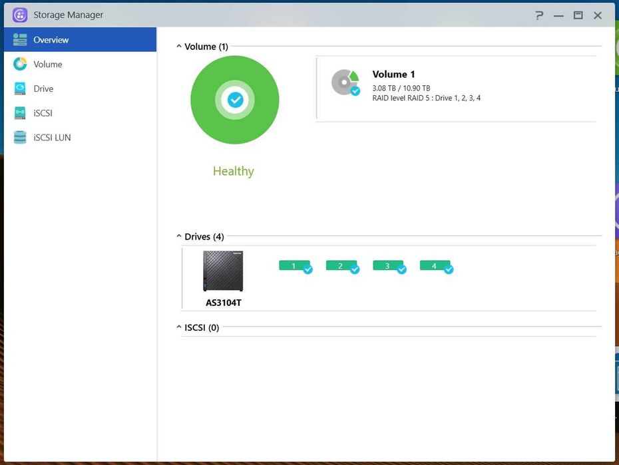Open the iSCSI section in sidebar

click(x=80, y=113)
